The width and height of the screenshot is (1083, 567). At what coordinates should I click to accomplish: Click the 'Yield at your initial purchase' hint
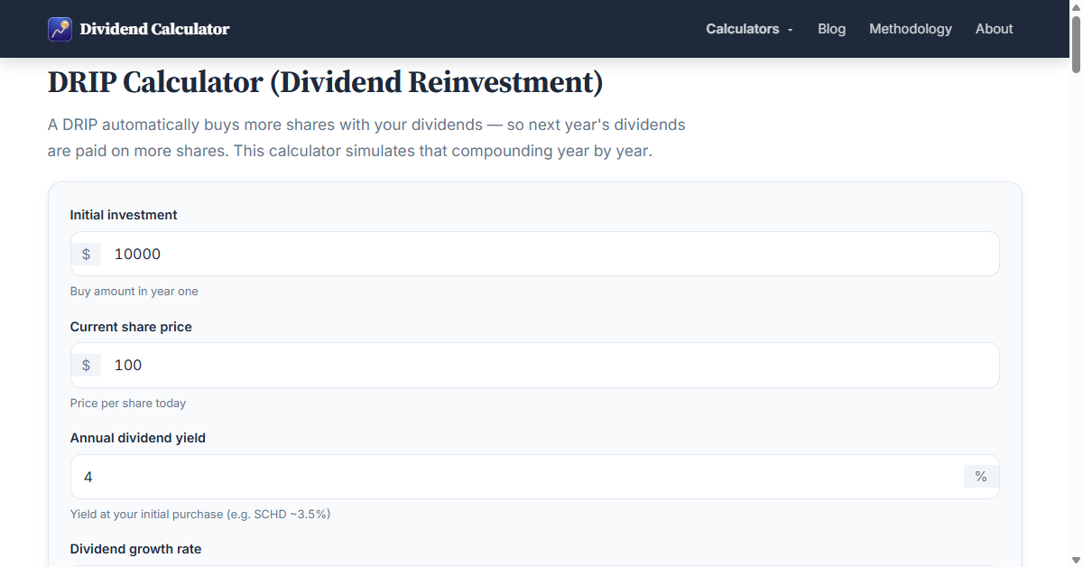tap(200, 514)
